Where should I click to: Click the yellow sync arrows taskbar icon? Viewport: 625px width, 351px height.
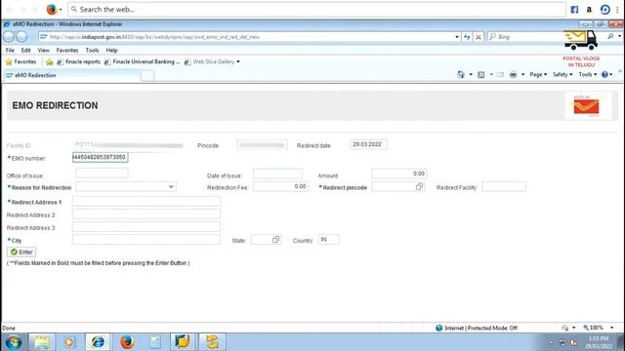point(212,342)
